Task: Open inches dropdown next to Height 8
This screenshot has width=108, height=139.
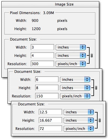Action: [75, 88]
